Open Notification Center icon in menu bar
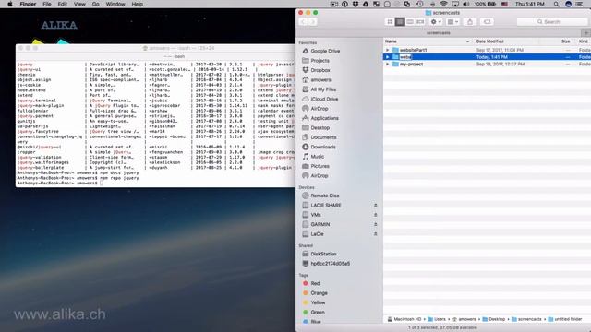Image resolution: width=591 pixels, height=332 pixels. click(579, 4)
